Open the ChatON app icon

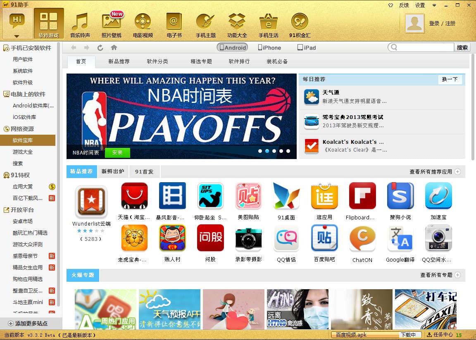[x=362, y=238]
